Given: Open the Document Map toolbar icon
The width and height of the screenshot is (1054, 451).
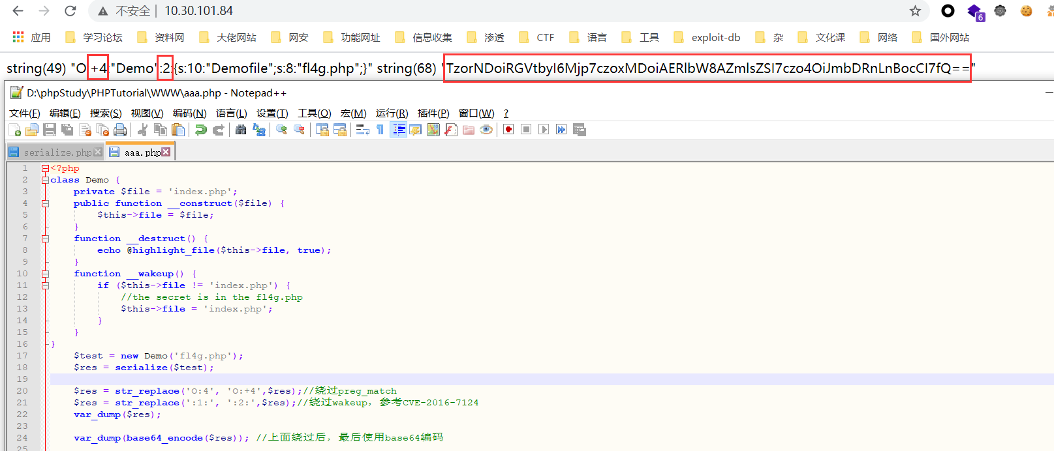Looking at the screenshot, I should pyautogui.click(x=433, y=130).
